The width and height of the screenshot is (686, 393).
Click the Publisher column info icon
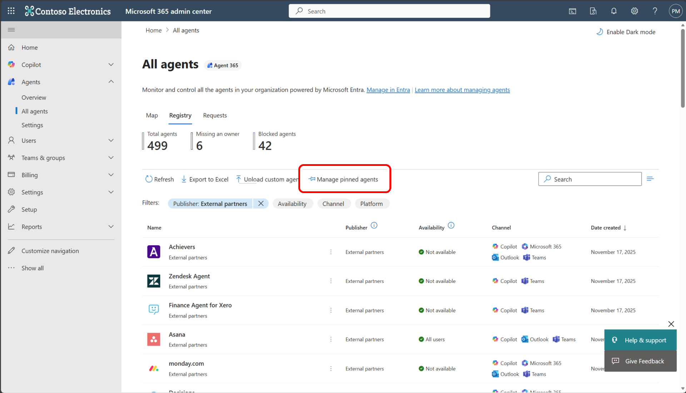pos(374,225)
